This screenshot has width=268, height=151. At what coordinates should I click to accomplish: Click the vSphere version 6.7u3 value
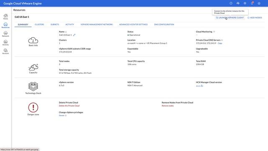pos(62,86)
